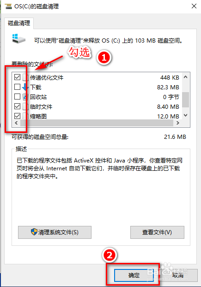Click the vertical scrollbar thumb in file list
Image resolution: width=201 pixels, height=287 pixels.
tap(185, 100)
